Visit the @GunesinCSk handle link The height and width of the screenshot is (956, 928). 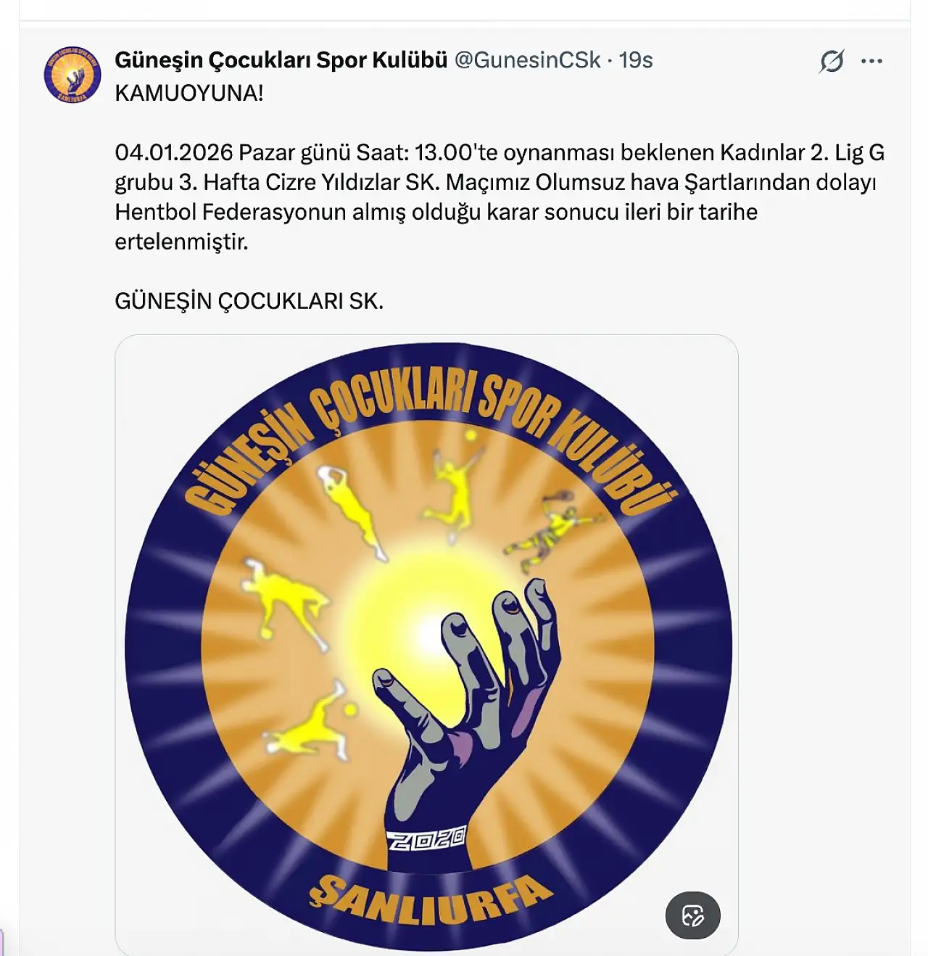pyautogui.click(x=527, y=60)
